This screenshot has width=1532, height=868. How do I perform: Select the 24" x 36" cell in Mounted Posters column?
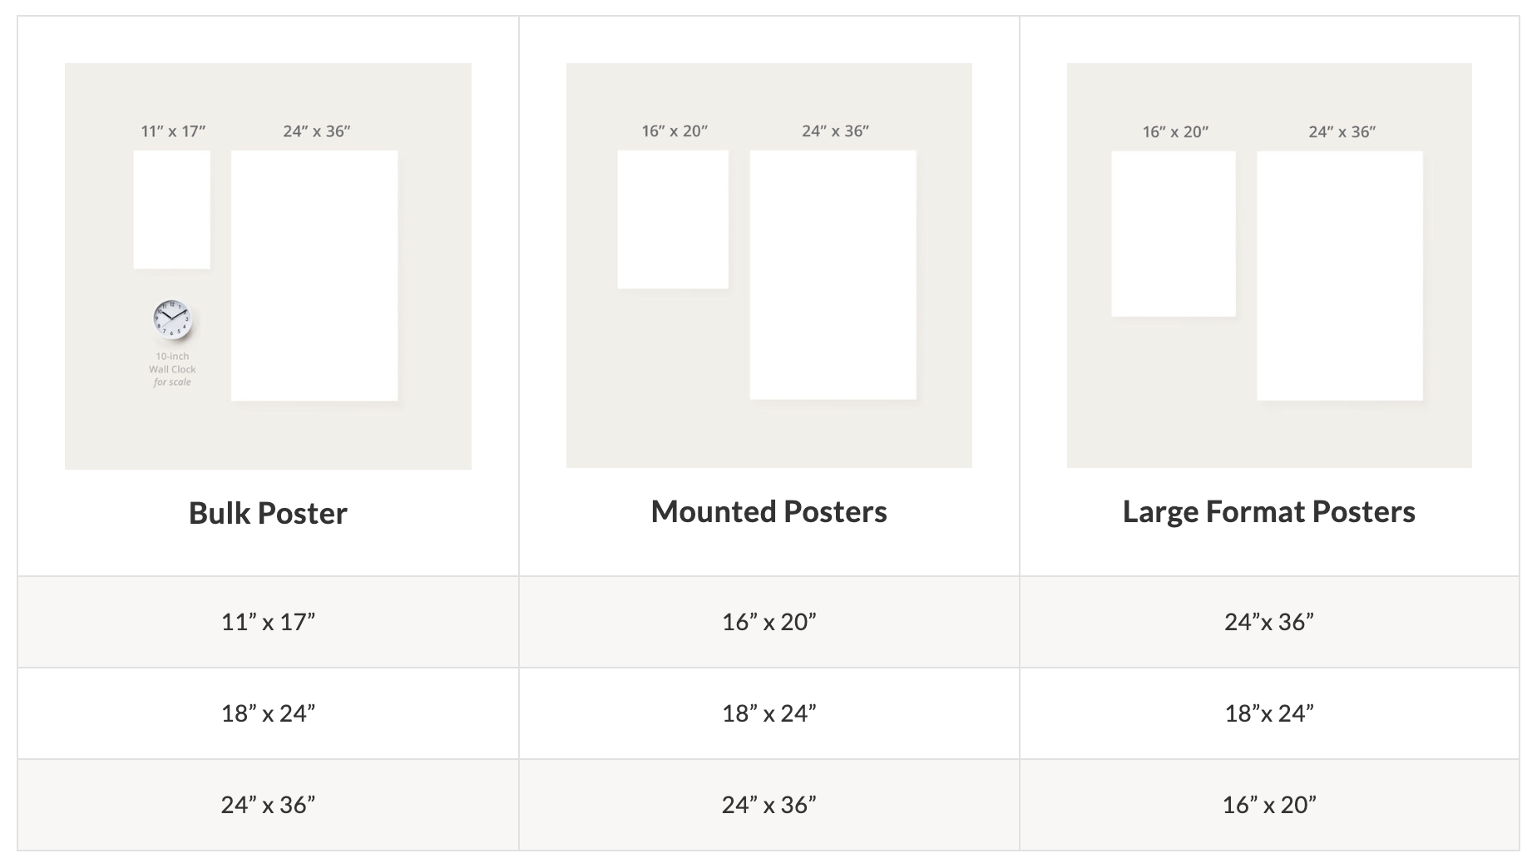tap(768, 805)
